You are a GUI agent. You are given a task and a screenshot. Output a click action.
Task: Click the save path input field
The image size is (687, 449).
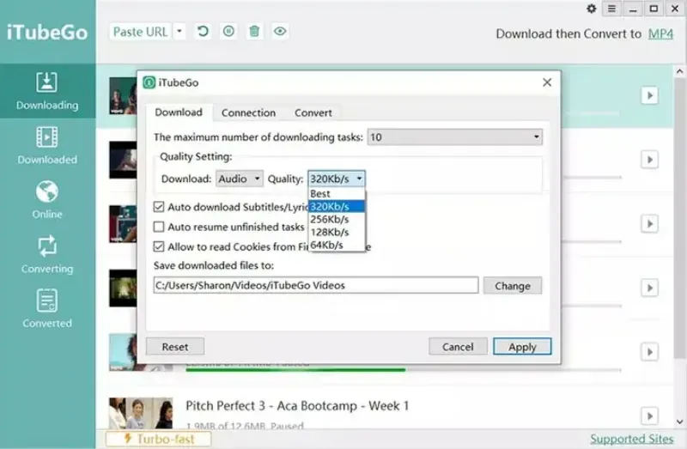coord(316,285)
